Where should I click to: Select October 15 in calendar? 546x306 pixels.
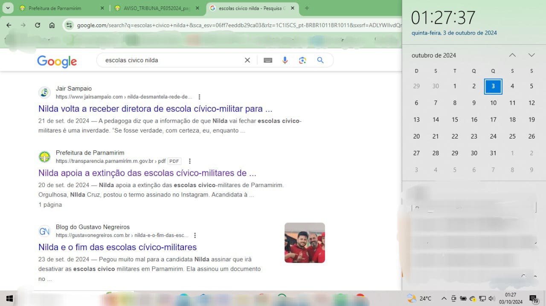(x=455, y=120)
